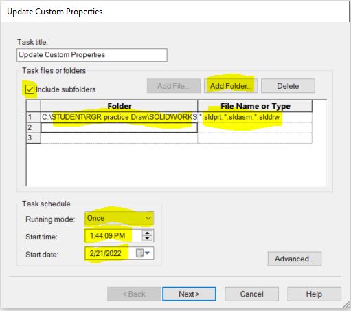The image size is (351, 311).
Task: Click the Folder column header
Action: [x=119, y=106]
